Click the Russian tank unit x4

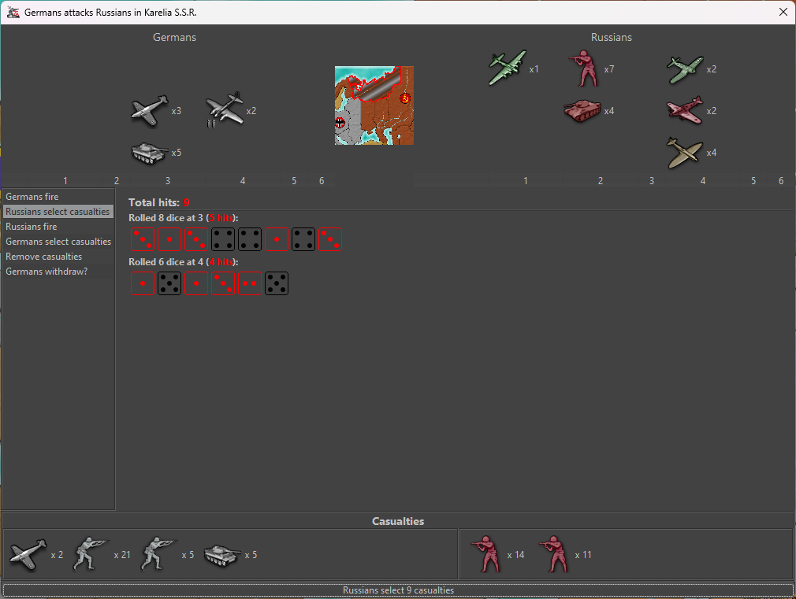pyautogui.click(x=583, y=111)
